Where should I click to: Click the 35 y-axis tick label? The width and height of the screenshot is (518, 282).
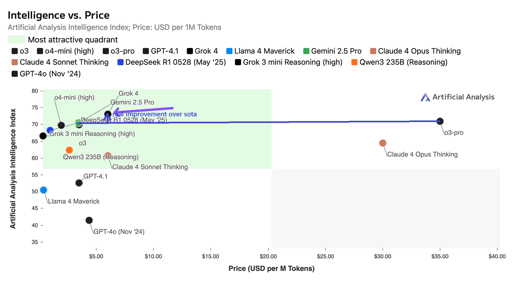click(x=35, y=242)
